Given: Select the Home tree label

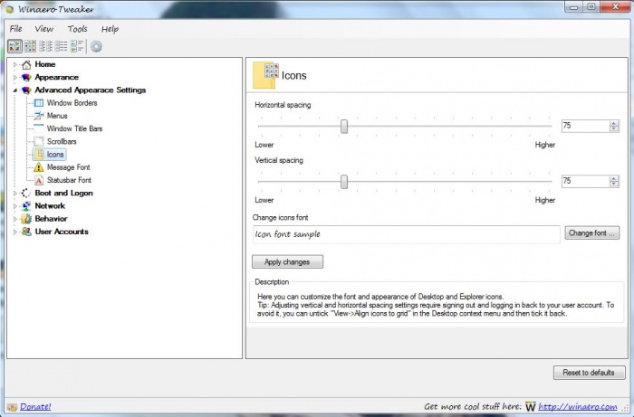Looking at the screenshot, I should tap(45, 64).
